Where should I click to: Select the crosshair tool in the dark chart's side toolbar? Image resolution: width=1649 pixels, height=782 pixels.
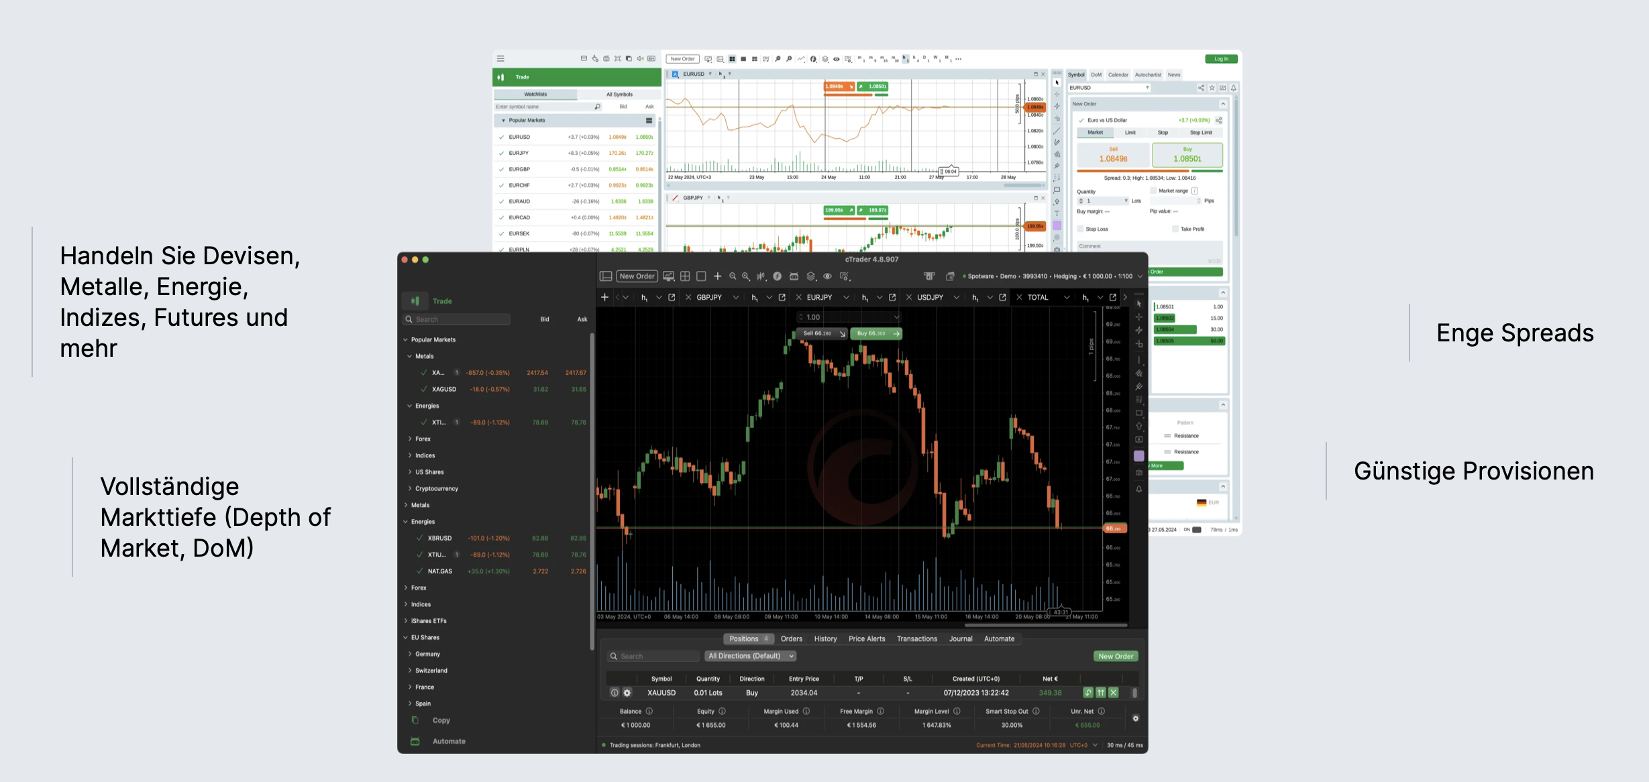[1138, 317]
